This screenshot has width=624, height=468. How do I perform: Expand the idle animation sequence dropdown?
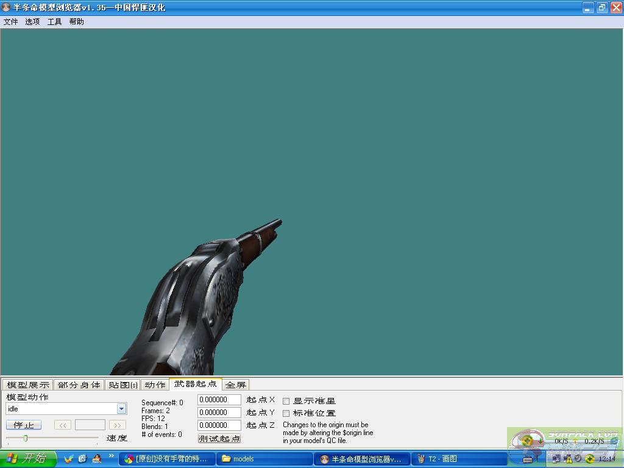click(121, 409)
